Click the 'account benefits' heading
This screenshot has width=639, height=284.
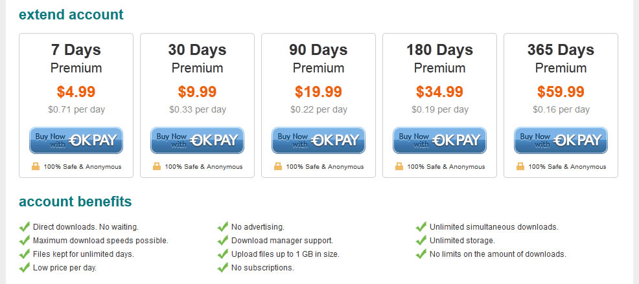click(x=75, y=201)
